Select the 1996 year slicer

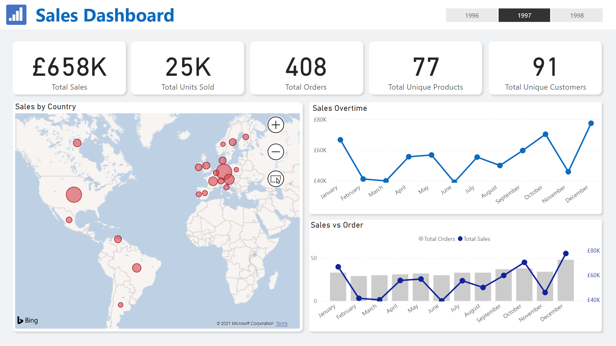click(472, 15)
